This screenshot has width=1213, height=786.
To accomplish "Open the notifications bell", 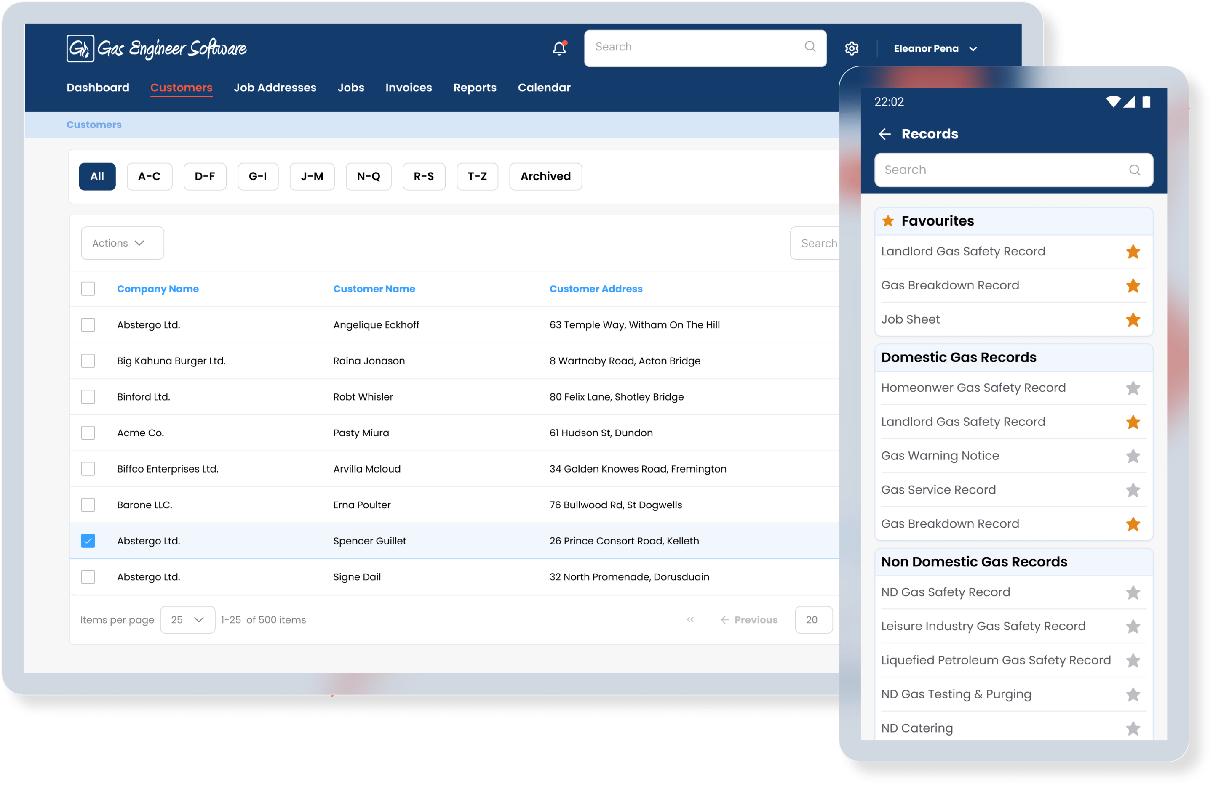I will [x=560, y=48].
